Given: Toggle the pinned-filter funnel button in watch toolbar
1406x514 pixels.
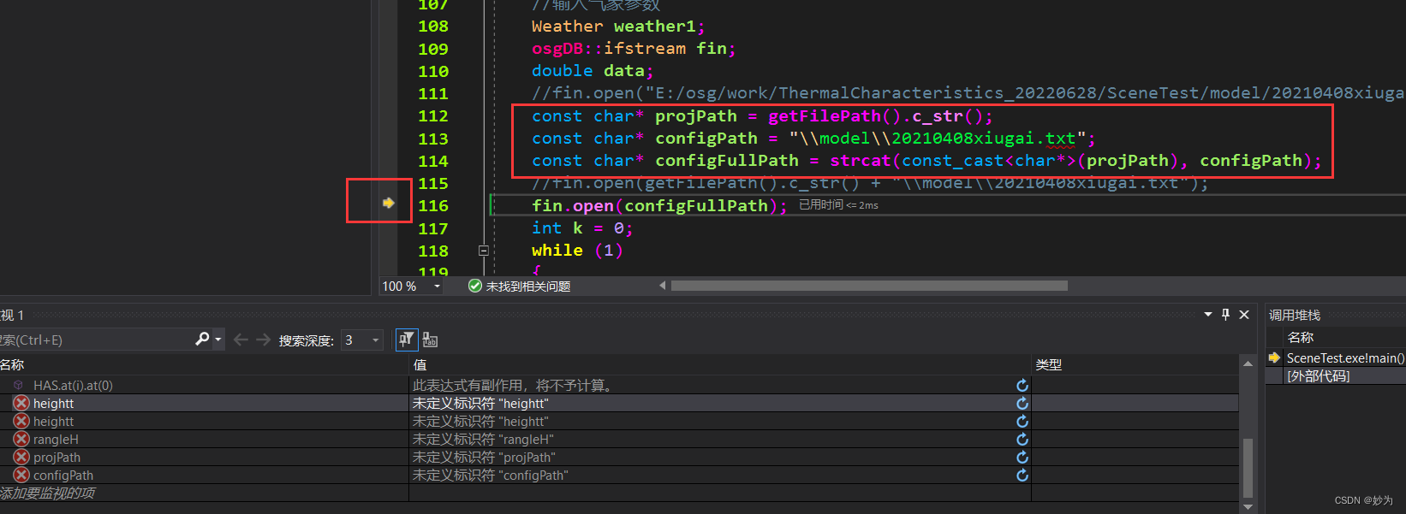Looking at the screenshot, I should [x=406, y=340].
